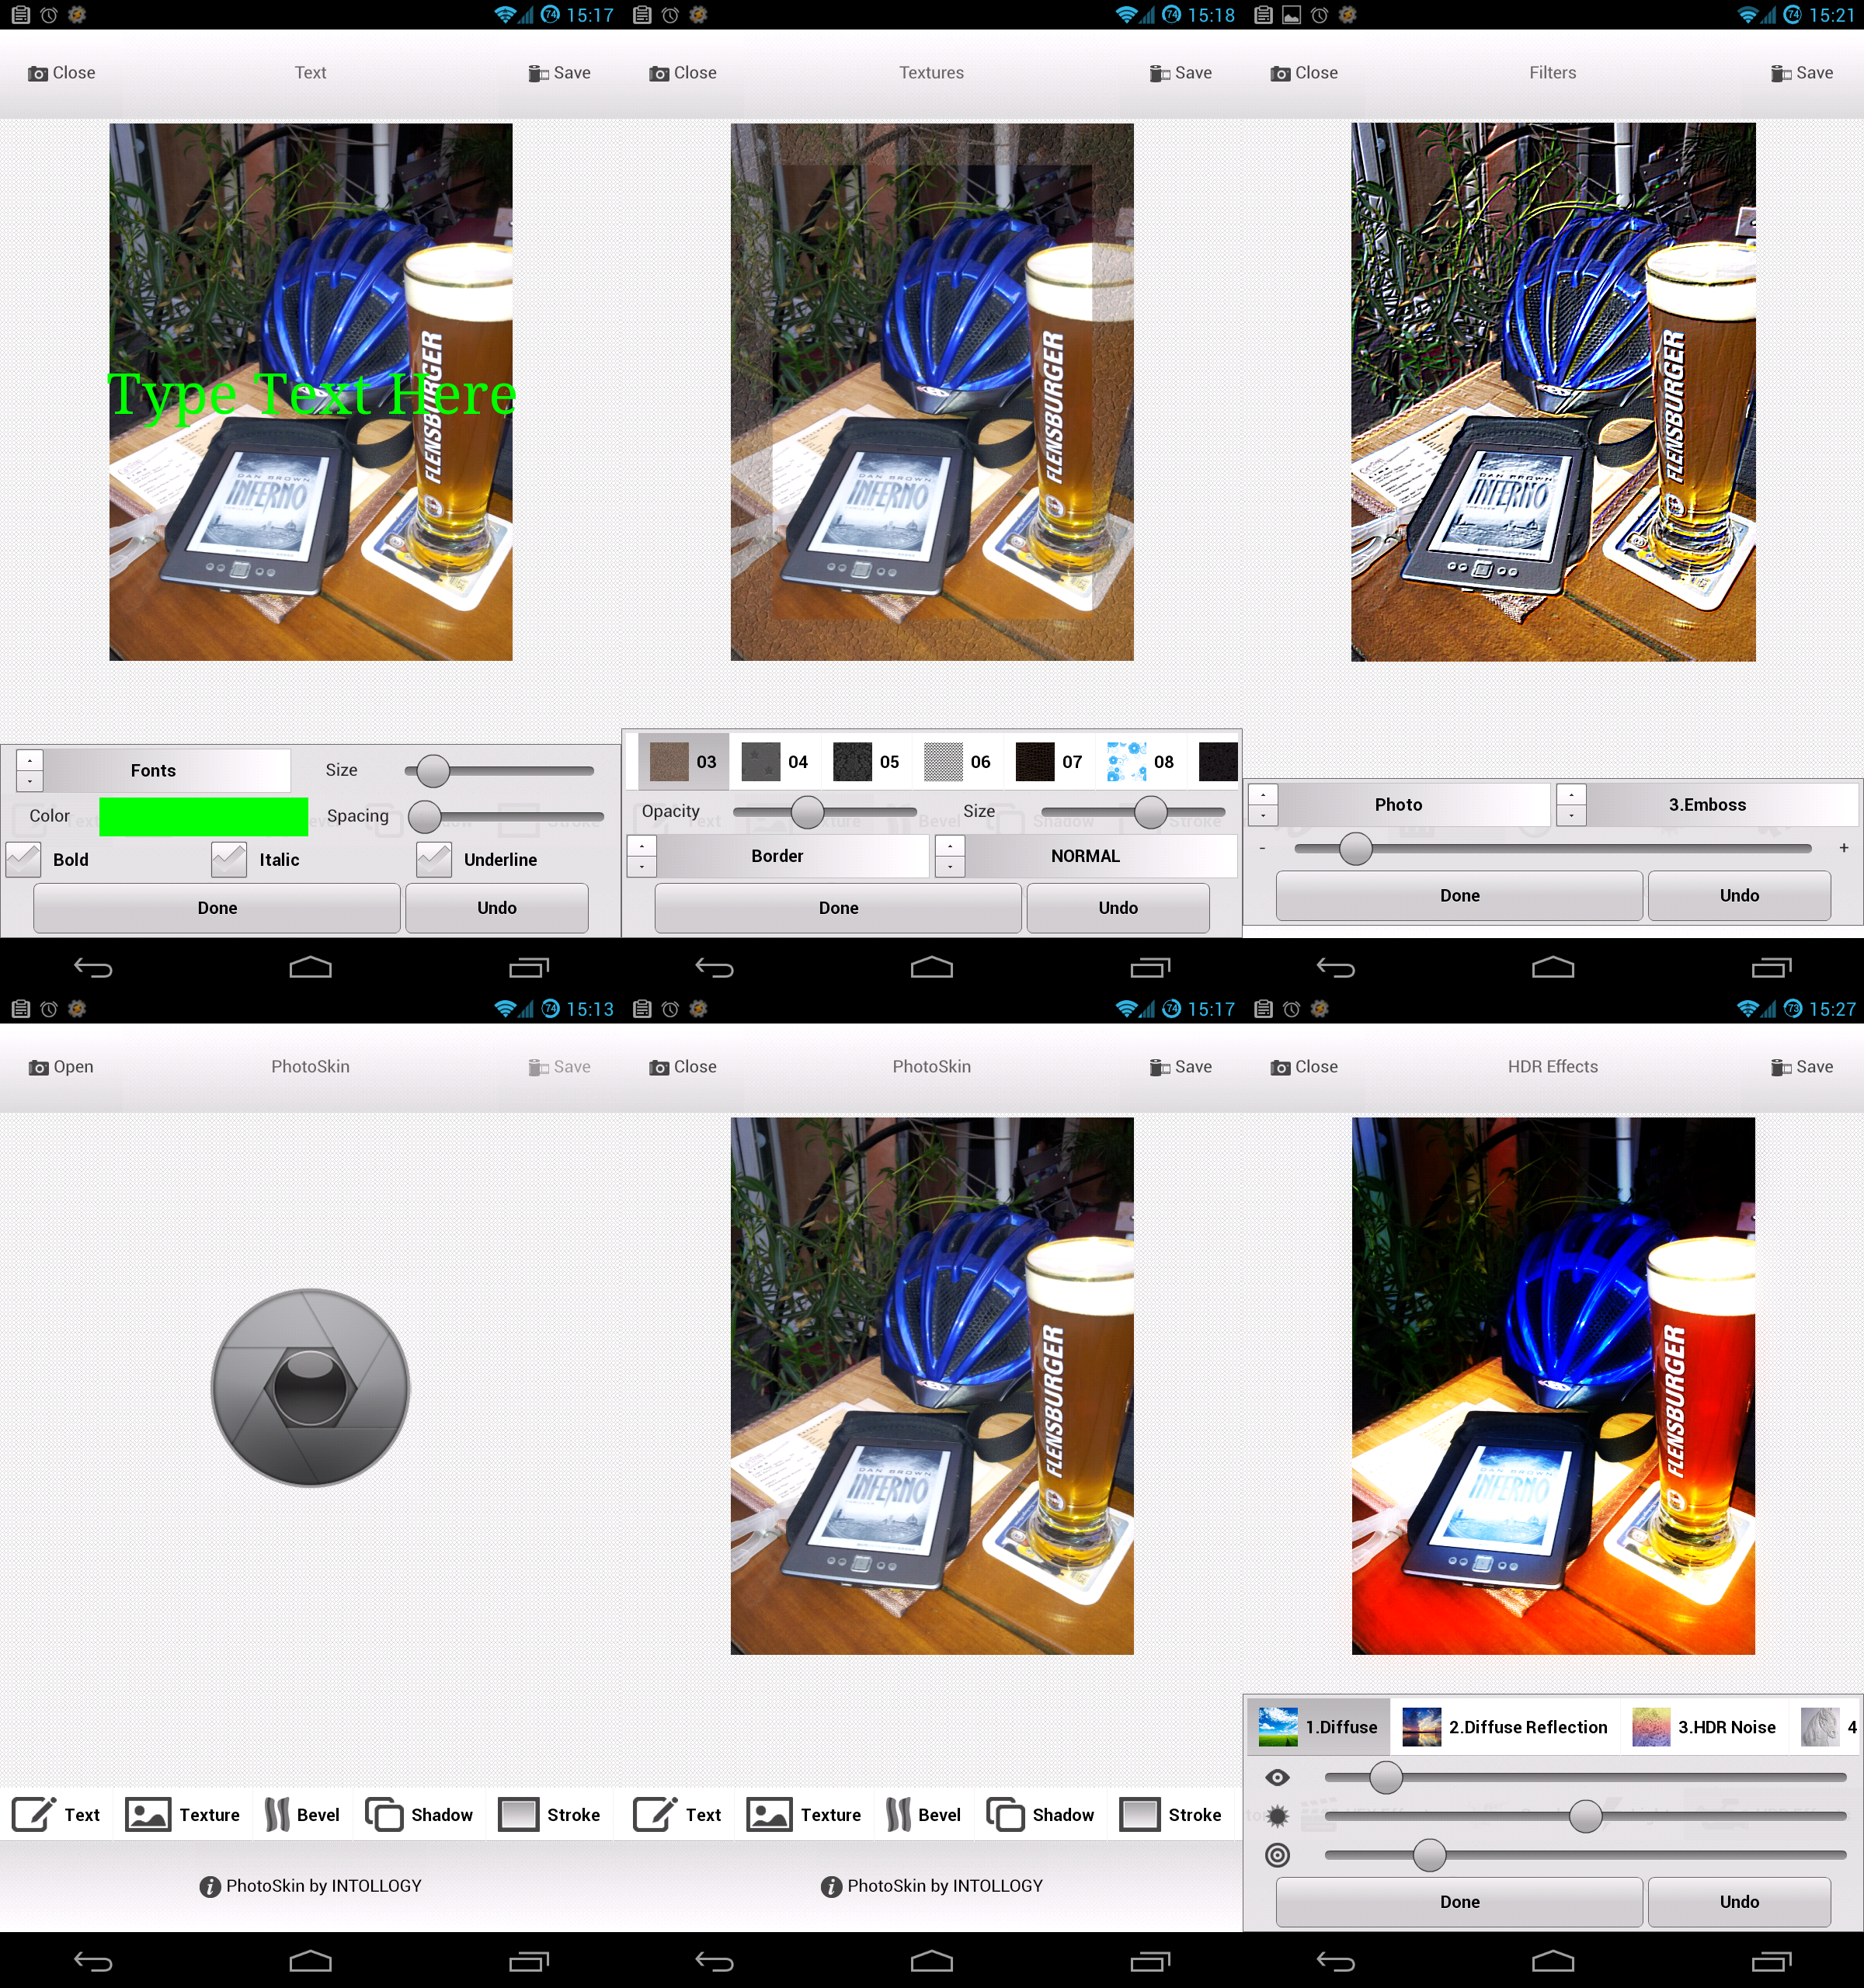This screenshot has height=1988, width=1864.
Task: Close the Text screen
Action: pos(62,73)
